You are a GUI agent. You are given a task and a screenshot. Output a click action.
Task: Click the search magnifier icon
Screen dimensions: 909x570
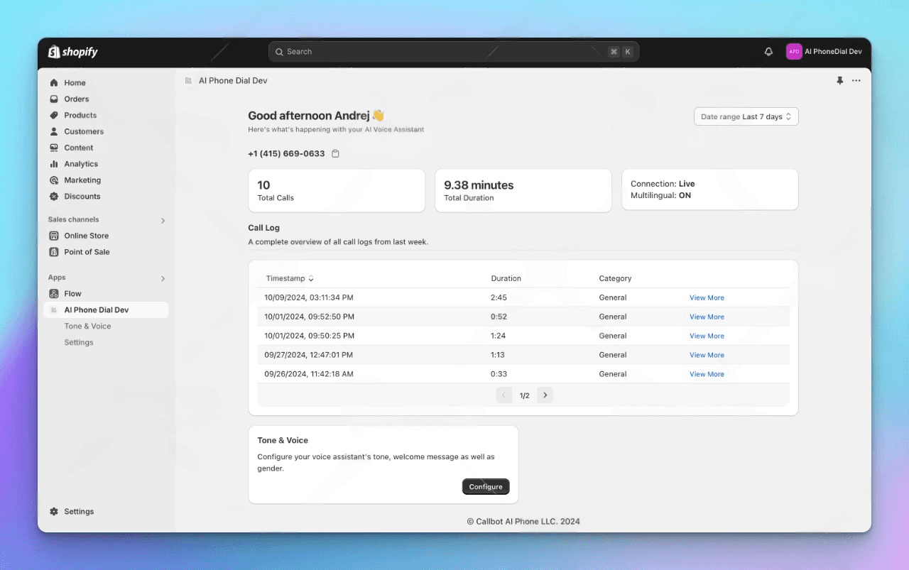(x=280, y=52)
